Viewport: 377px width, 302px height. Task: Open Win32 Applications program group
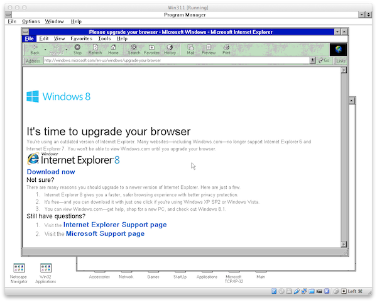pyautogui.click(x=46, y=273)
